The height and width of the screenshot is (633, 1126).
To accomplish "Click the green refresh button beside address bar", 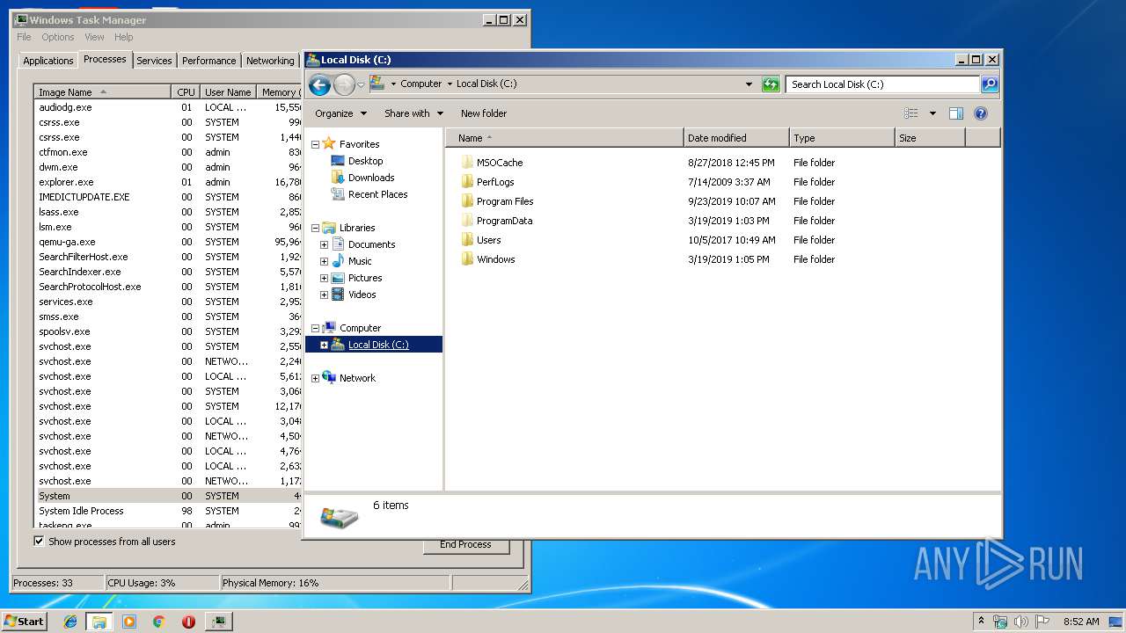I will tap(771, 84).
